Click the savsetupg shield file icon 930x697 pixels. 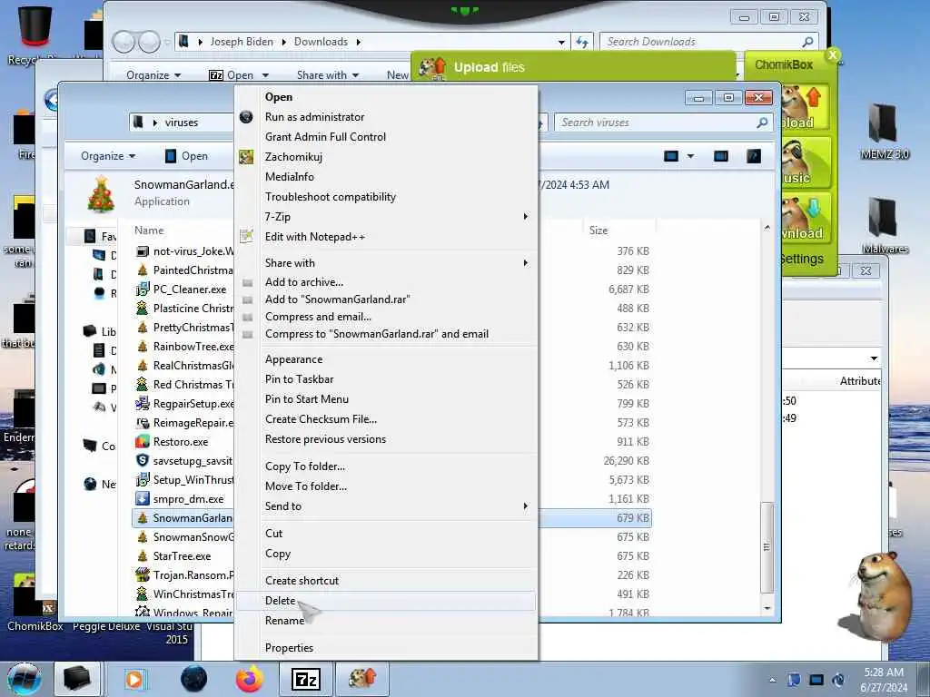pos(143,460)
